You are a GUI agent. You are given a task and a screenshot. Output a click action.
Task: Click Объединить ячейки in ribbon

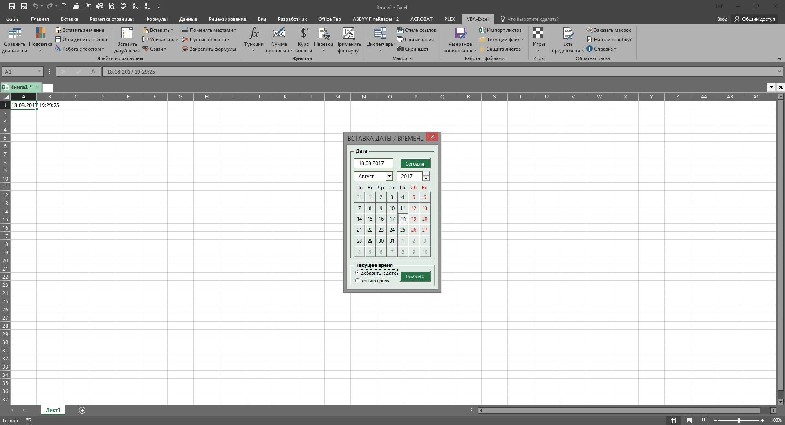tap(81, 40)
